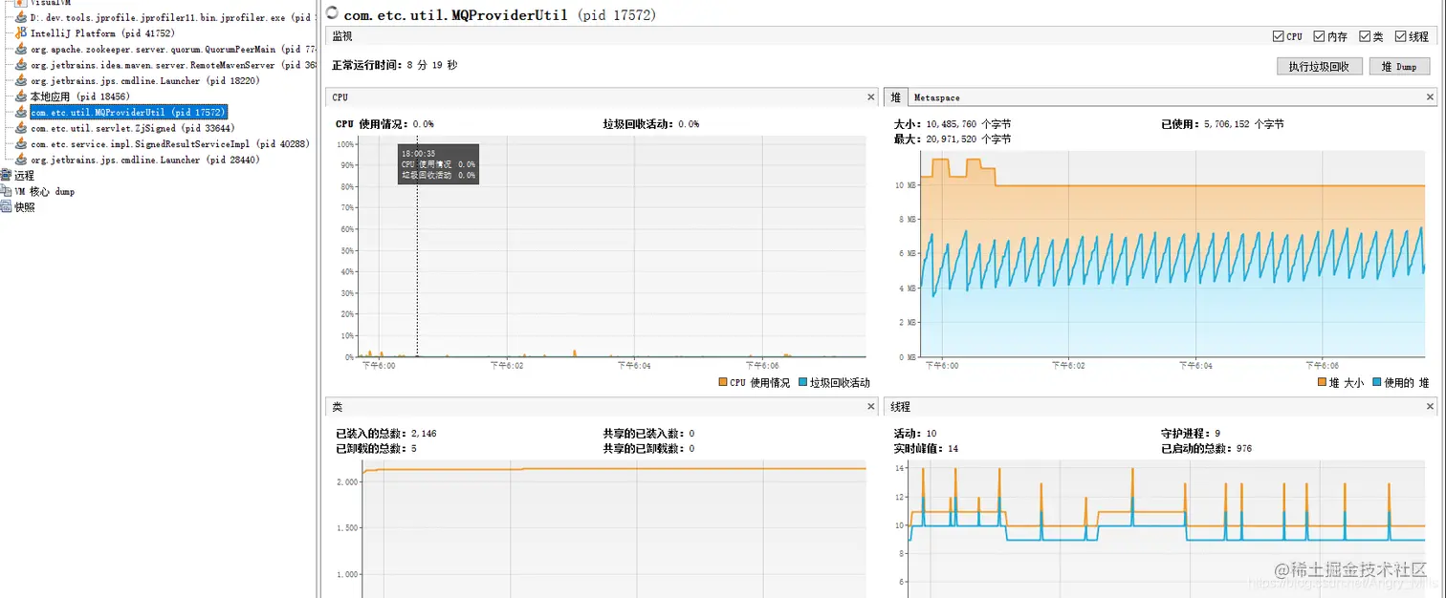Click the VisualVM node icon at top
The image size is (1446, 598).
(x=21, y=3)
